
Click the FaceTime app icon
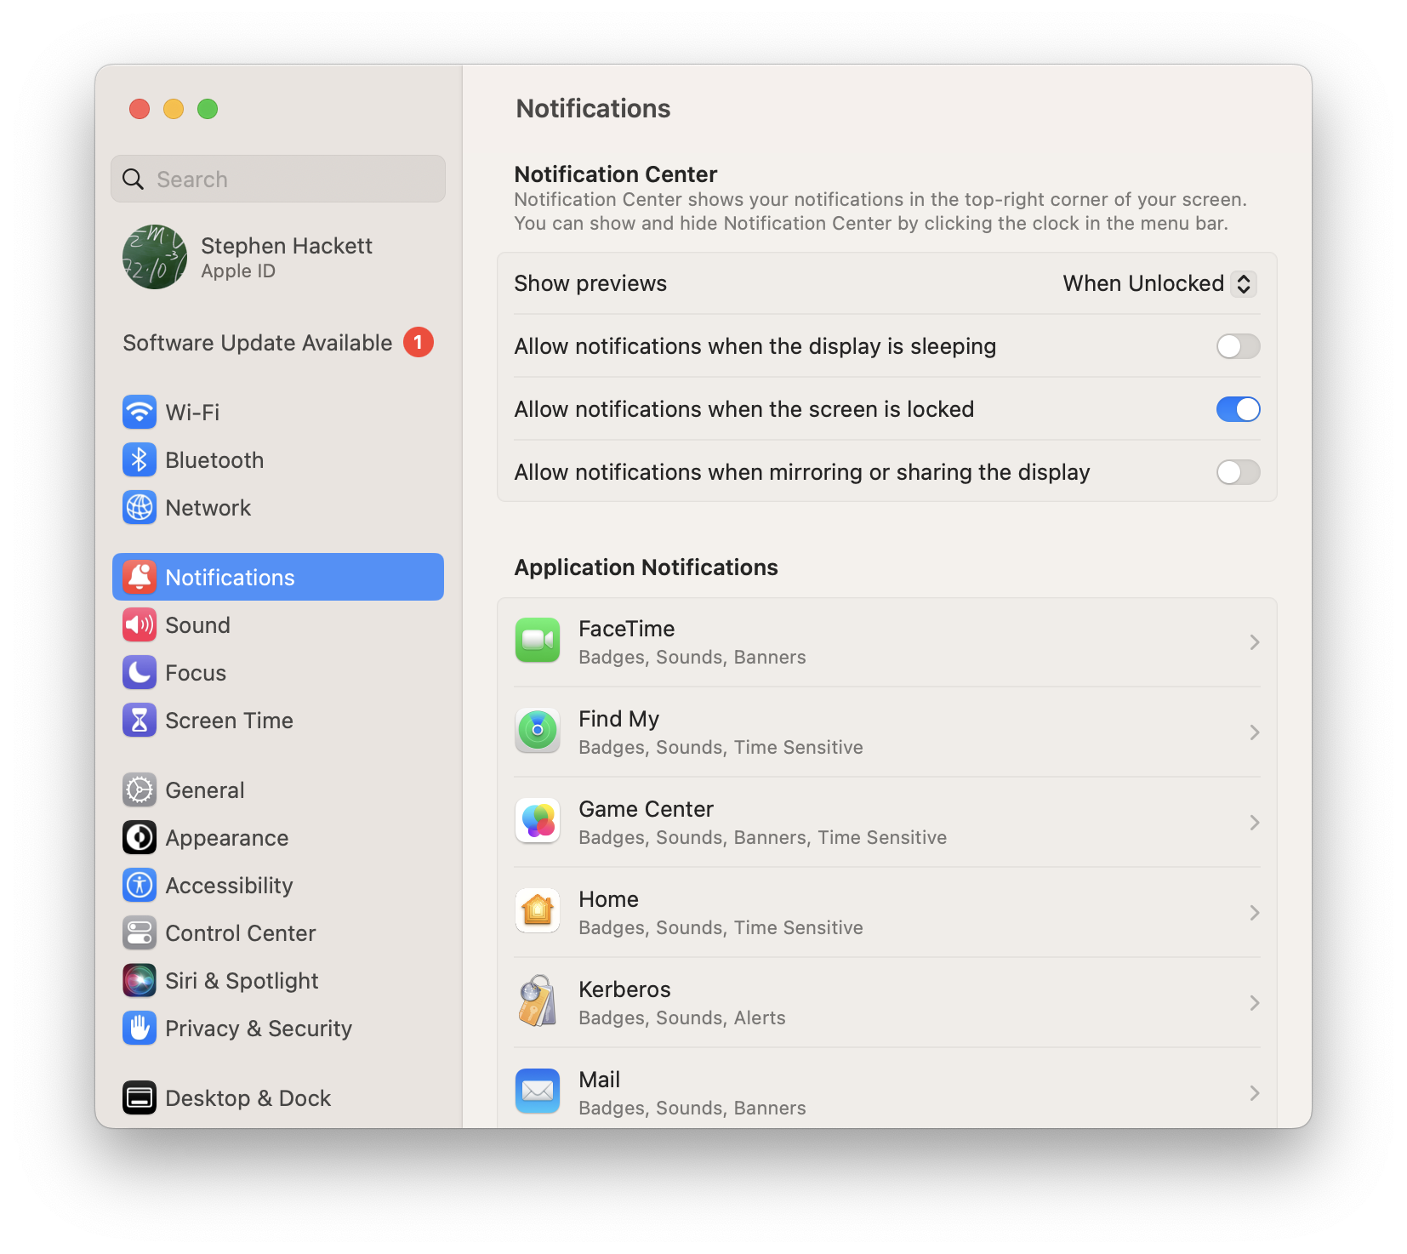[x=538, y=641]
